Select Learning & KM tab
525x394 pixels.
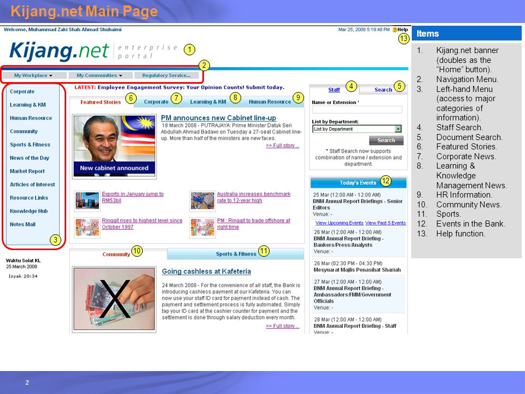pos(208,102)
